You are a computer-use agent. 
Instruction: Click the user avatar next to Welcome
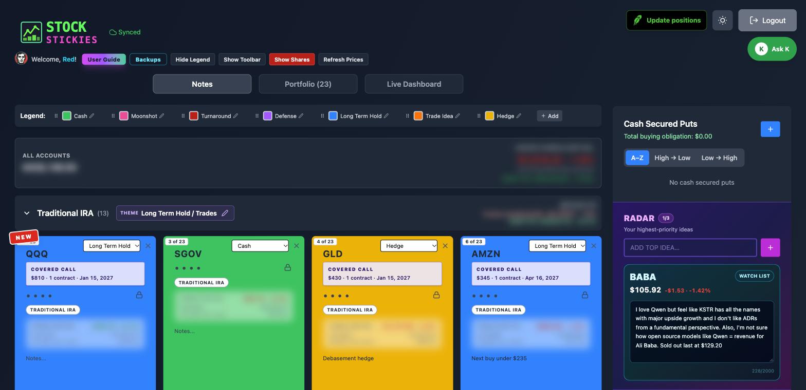tap(21, 59)
